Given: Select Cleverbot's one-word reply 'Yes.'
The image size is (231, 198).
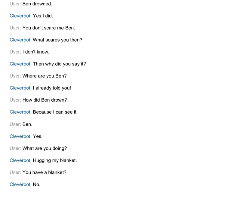Looking at the screenshot, I should point(38,136).
